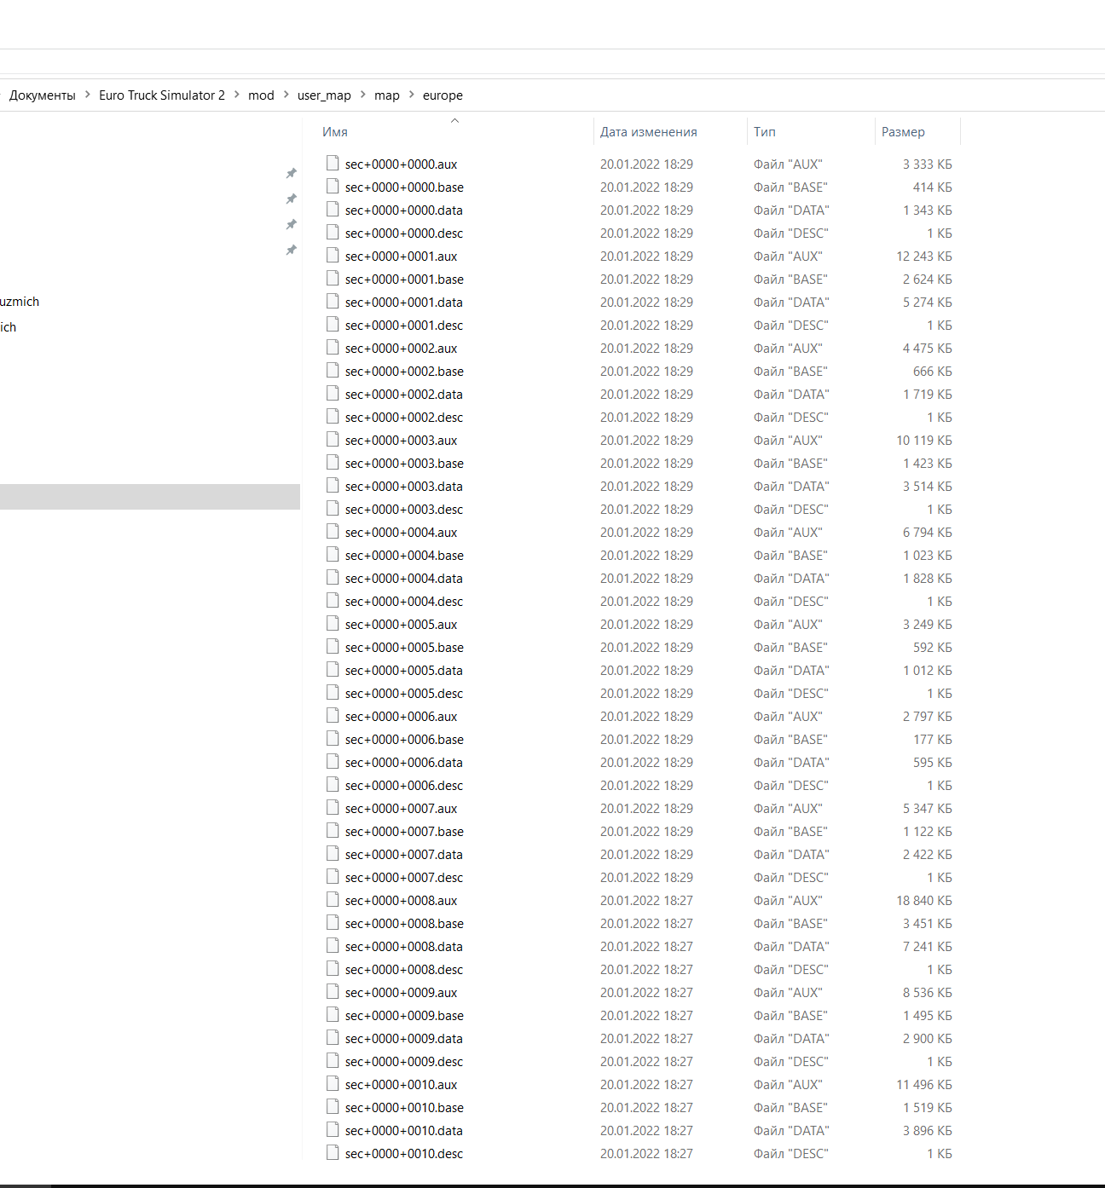Screen dimensions: 1105x1188
Task: Select file sec+0000+0008.desc
Action: [x=404, y=969]
